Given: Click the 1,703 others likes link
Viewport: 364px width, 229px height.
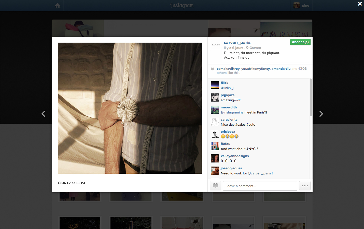Looking at the screenshot, I should pos(303,69).
